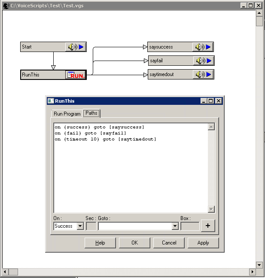Switch to the Run Program tab
The width and height of the screenshot is (265, 278).
pos(67,113)
